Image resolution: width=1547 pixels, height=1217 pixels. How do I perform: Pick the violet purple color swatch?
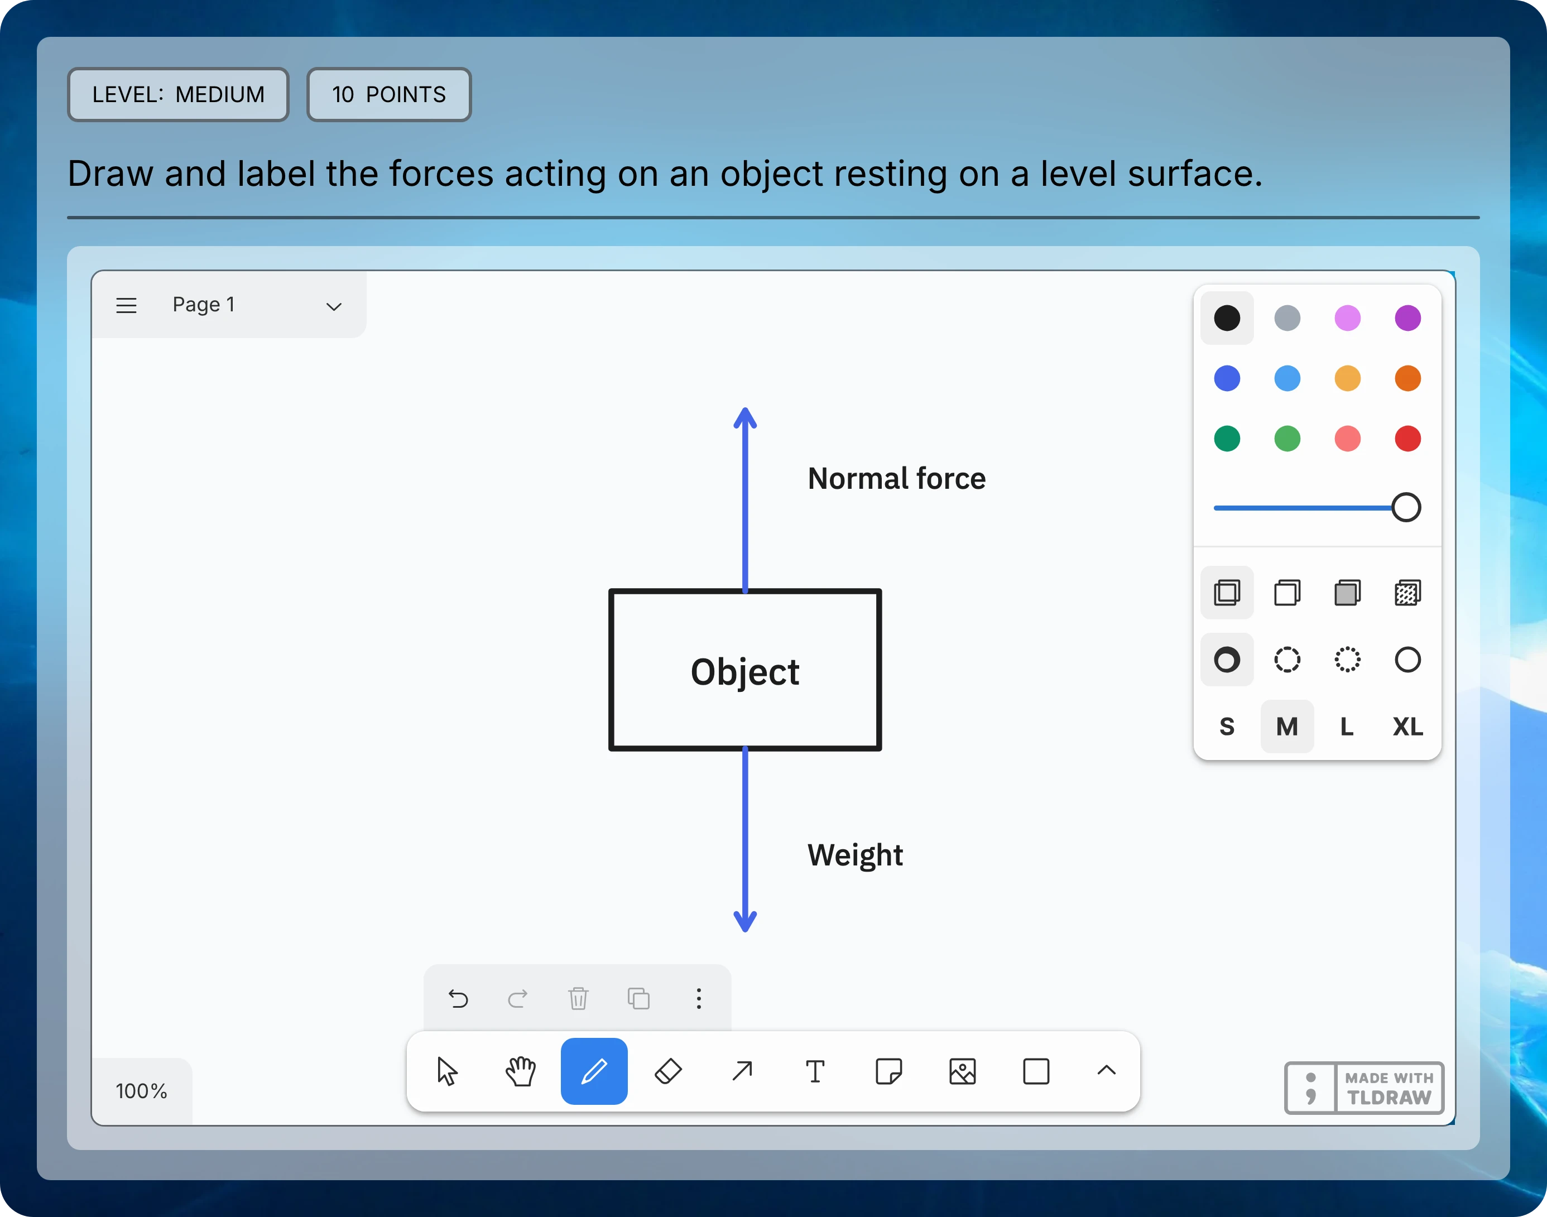click(x=1408, y=318)
